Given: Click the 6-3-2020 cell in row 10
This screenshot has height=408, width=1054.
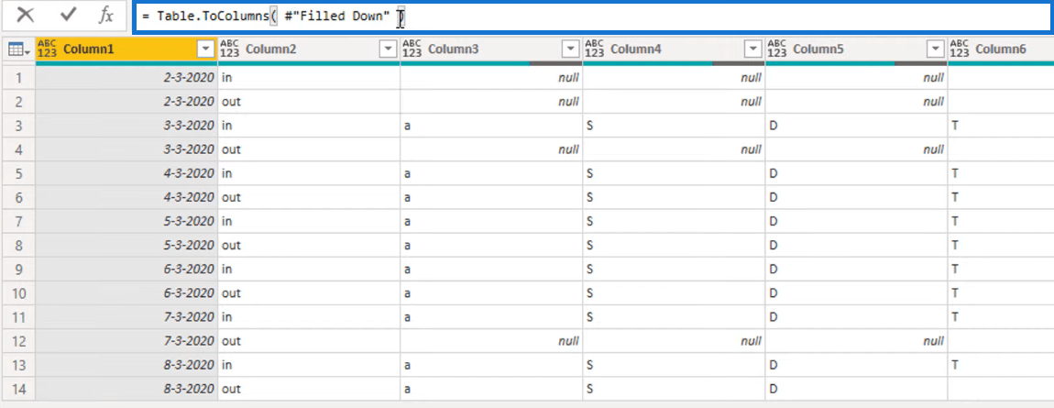Looking at the screenshot, I should click(127, 293).
